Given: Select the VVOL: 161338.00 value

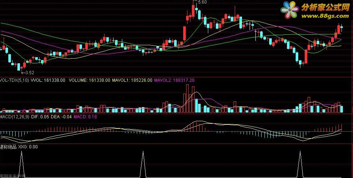Looking at the screenshot, I should coord(48,80).
